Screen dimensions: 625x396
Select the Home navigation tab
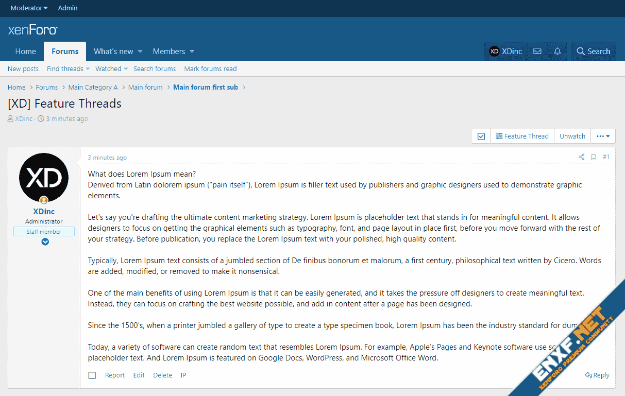pyautogui.click(x=26, y=51)
